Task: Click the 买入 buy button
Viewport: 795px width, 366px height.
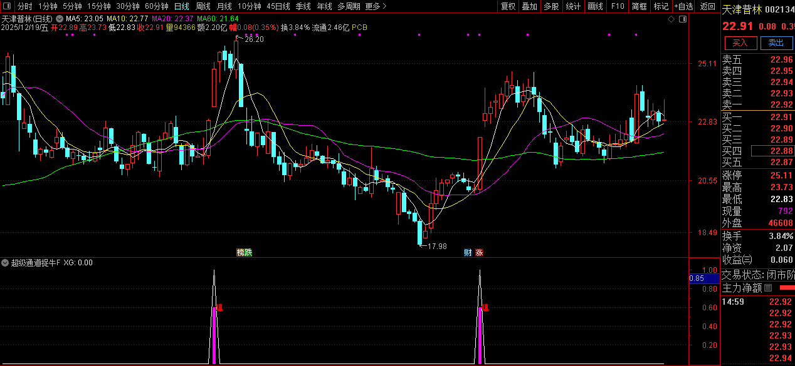Action: [x=740, y=43]
